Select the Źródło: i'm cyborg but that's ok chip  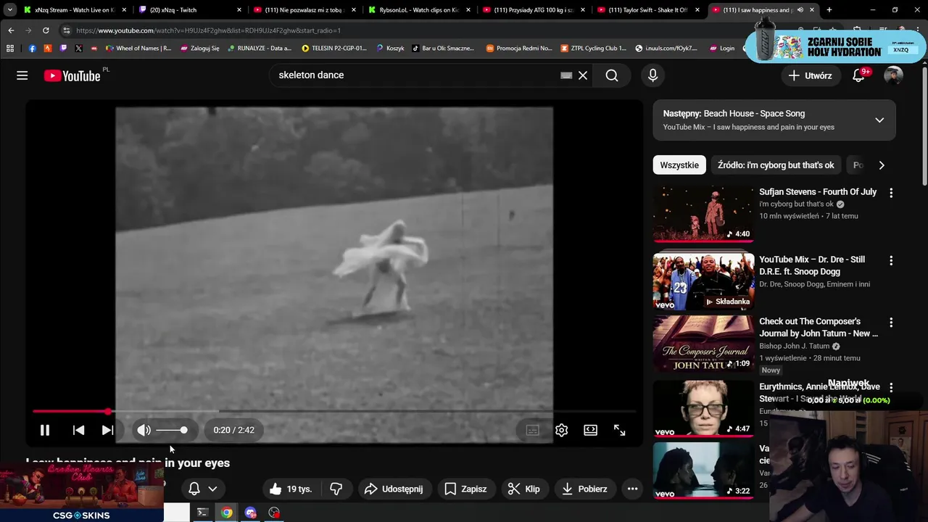[776, 165]
